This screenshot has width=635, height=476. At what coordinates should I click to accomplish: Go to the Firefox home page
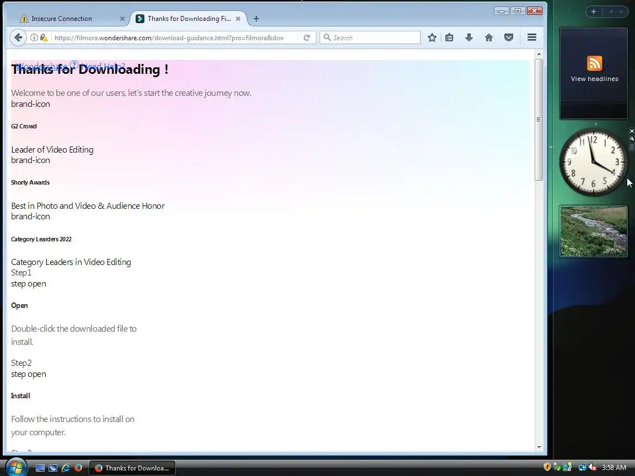pyautogui.click(x=489, y=37)
